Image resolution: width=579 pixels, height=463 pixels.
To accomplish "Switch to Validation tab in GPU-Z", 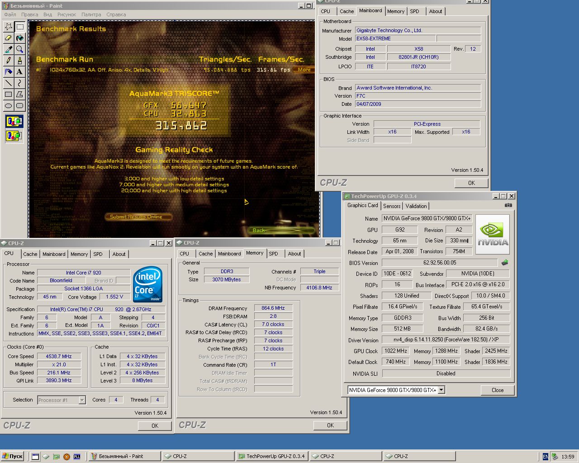I will point(416,206).
